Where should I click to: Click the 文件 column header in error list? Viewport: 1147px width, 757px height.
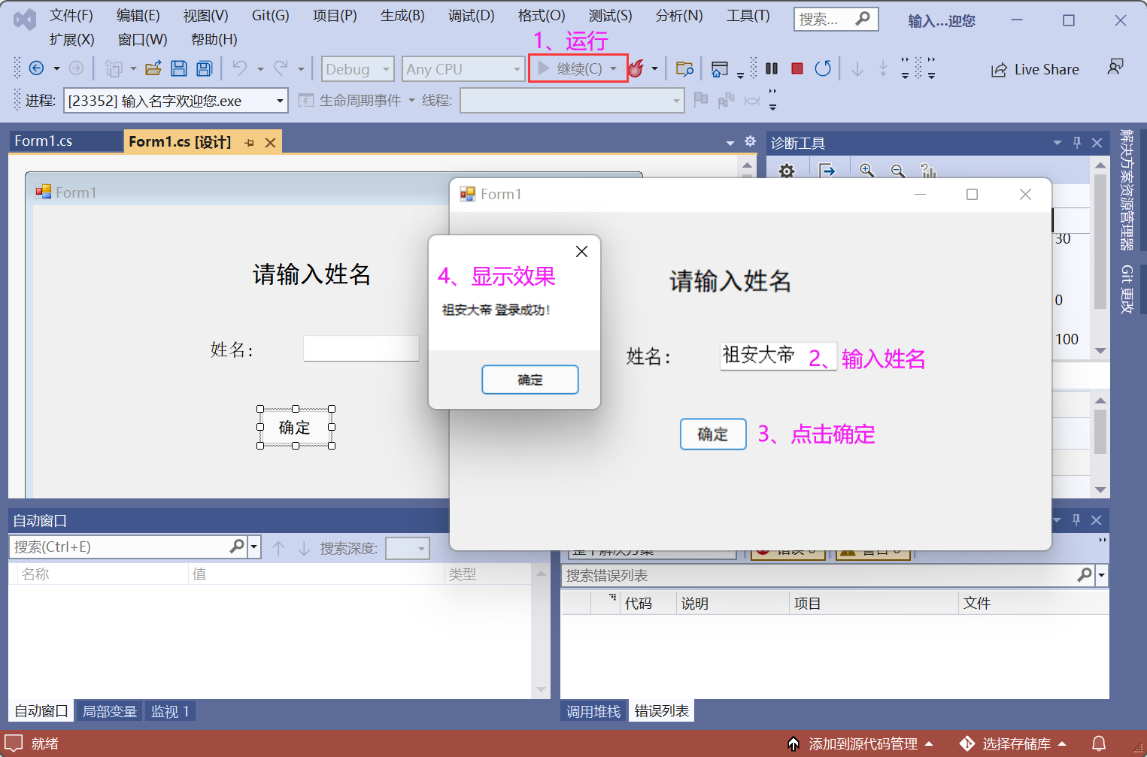click(x=1034, y=603)
